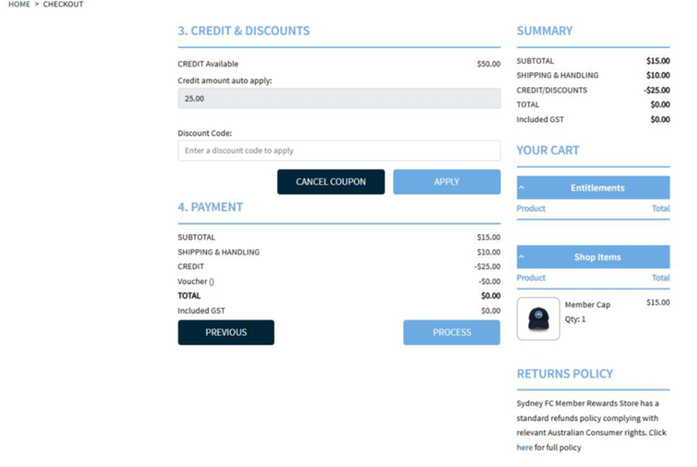This screenshot has width=697, height=467.
Task: Click the SUMMARY heading
Action: 544,31
